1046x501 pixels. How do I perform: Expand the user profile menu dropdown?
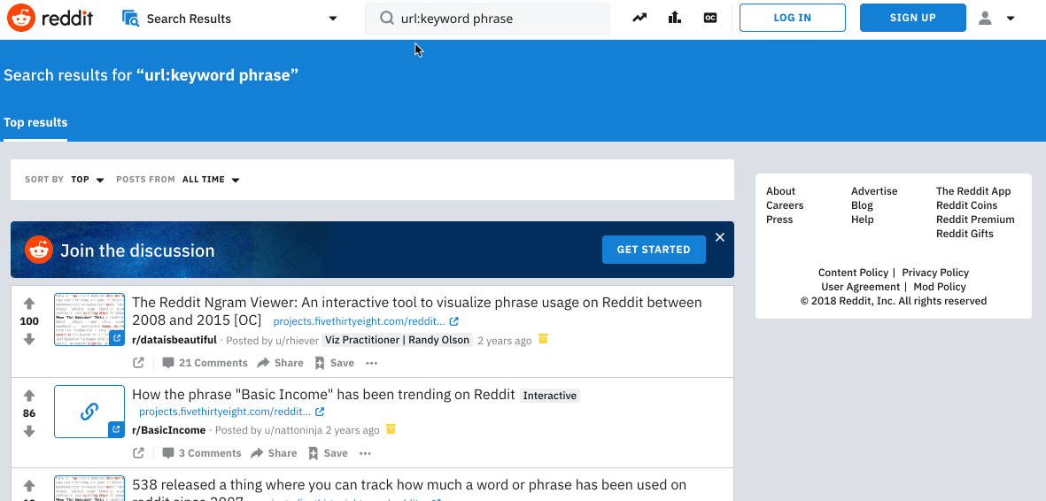click(996, 19)
